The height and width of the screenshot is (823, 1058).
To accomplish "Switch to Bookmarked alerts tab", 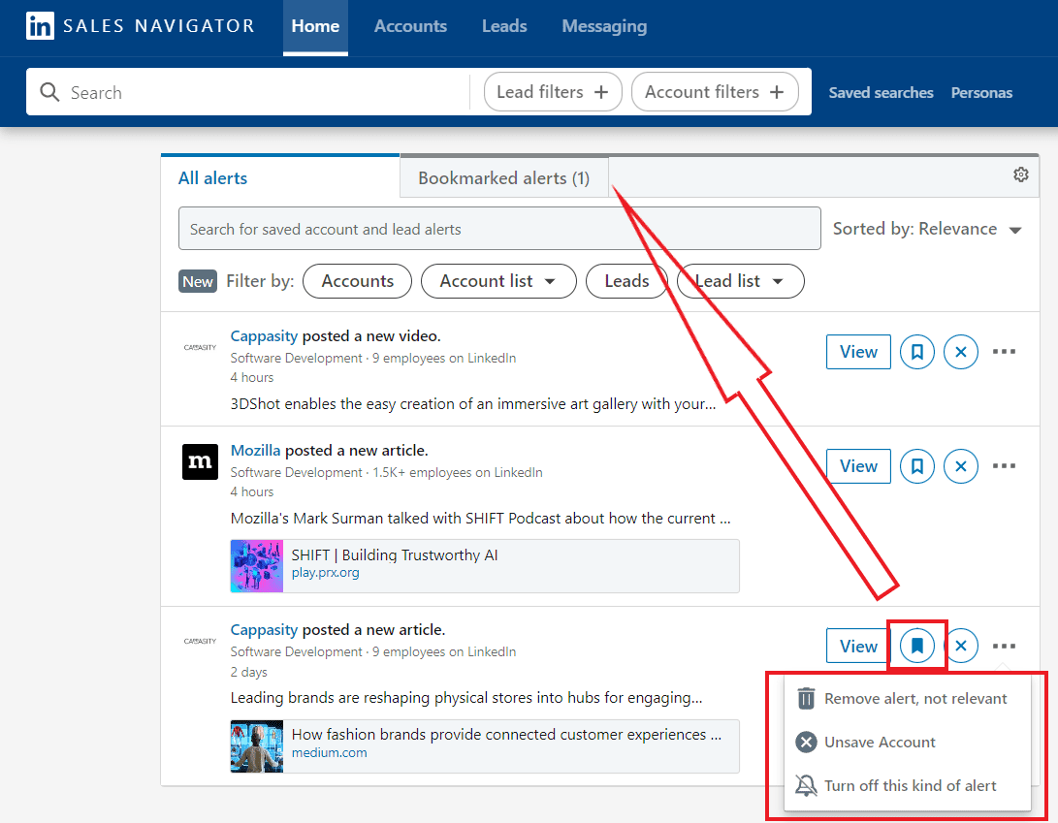I will (503, 178).
